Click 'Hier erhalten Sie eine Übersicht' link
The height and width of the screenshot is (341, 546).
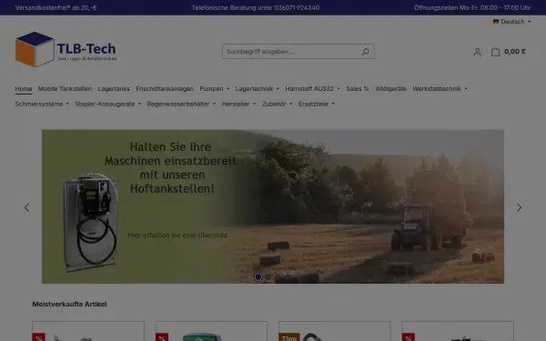pos(177,236)
